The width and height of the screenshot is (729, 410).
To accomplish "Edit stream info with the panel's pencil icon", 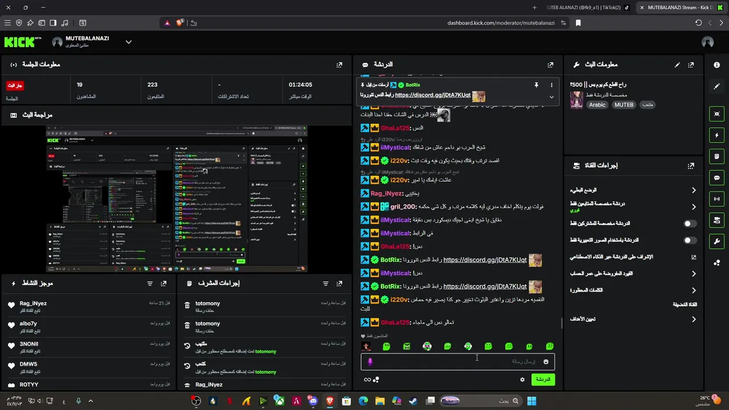I will pos(677,65).
